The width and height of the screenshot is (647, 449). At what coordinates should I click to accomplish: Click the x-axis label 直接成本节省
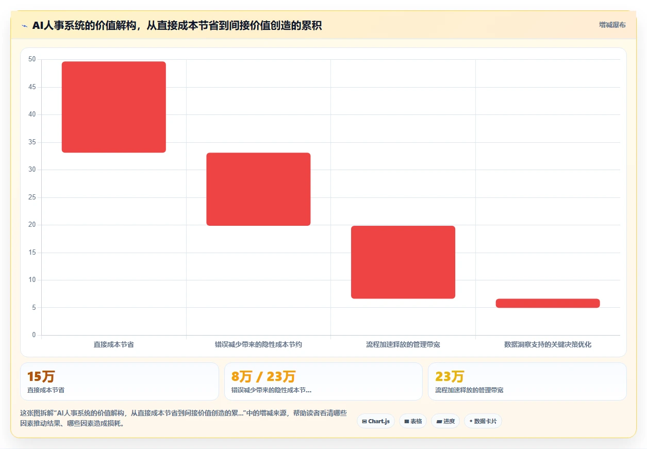coord(114,344)
